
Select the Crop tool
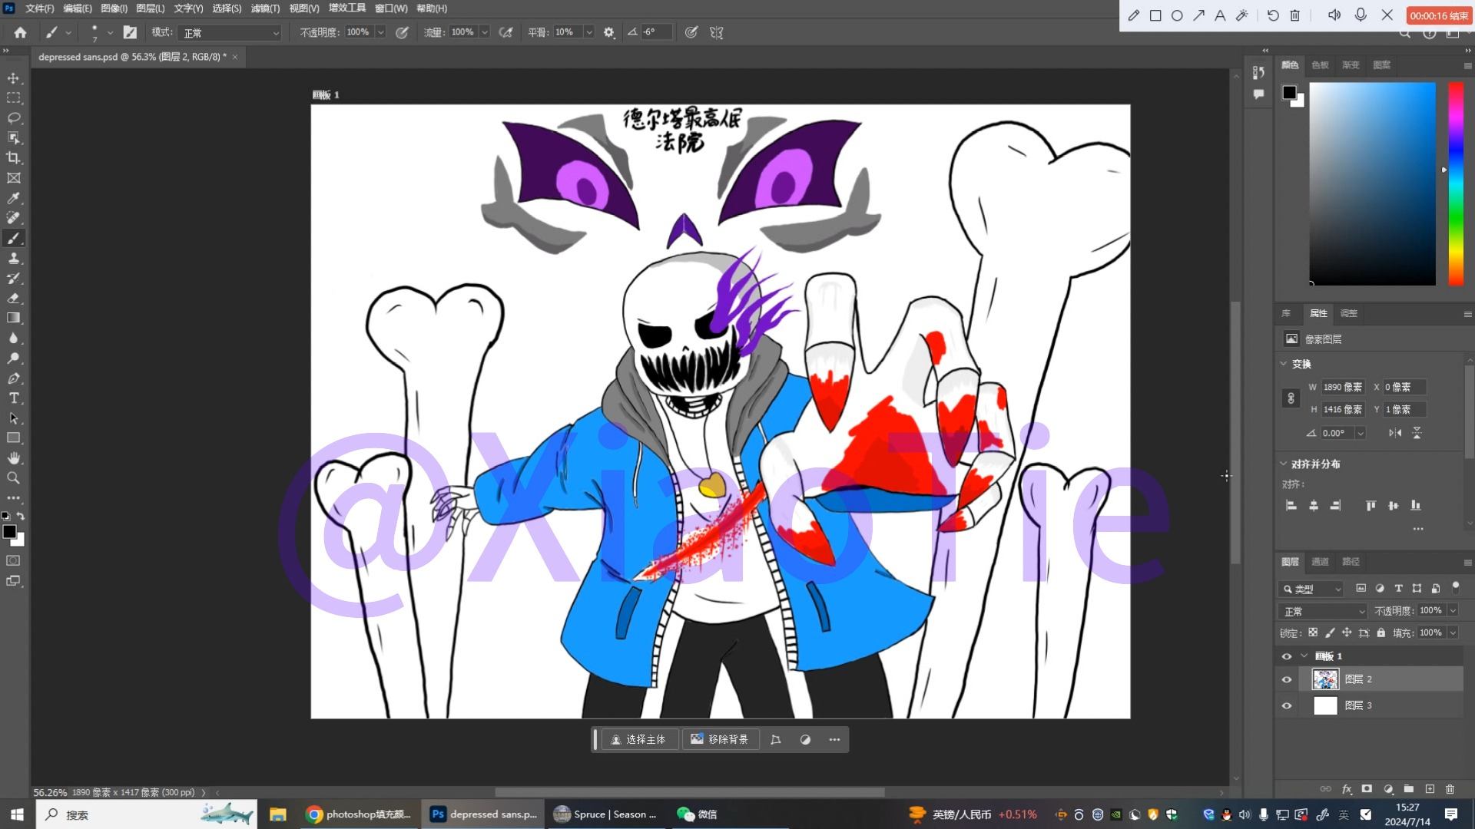14,158
